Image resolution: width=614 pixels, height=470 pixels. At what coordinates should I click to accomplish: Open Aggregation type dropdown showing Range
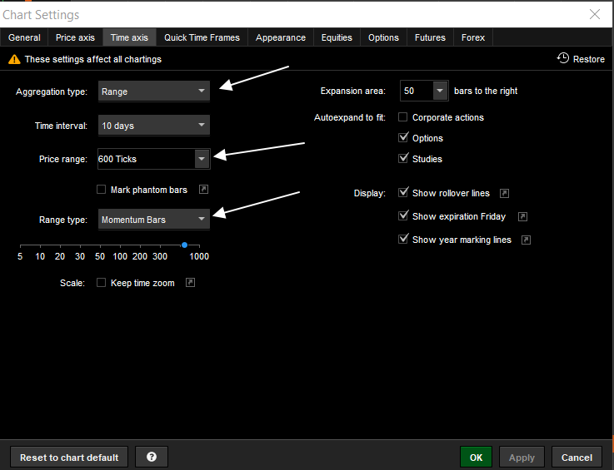click(x=154, y=92)
